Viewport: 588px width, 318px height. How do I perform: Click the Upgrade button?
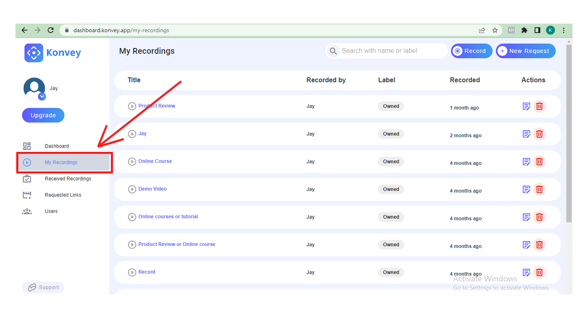coord(43,115)
